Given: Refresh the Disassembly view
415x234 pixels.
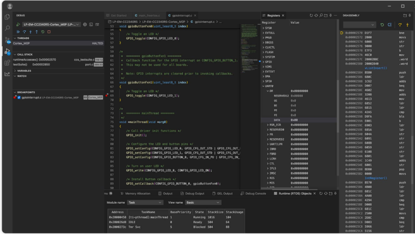Looking at the screenshot, I should tap(382, 25).
